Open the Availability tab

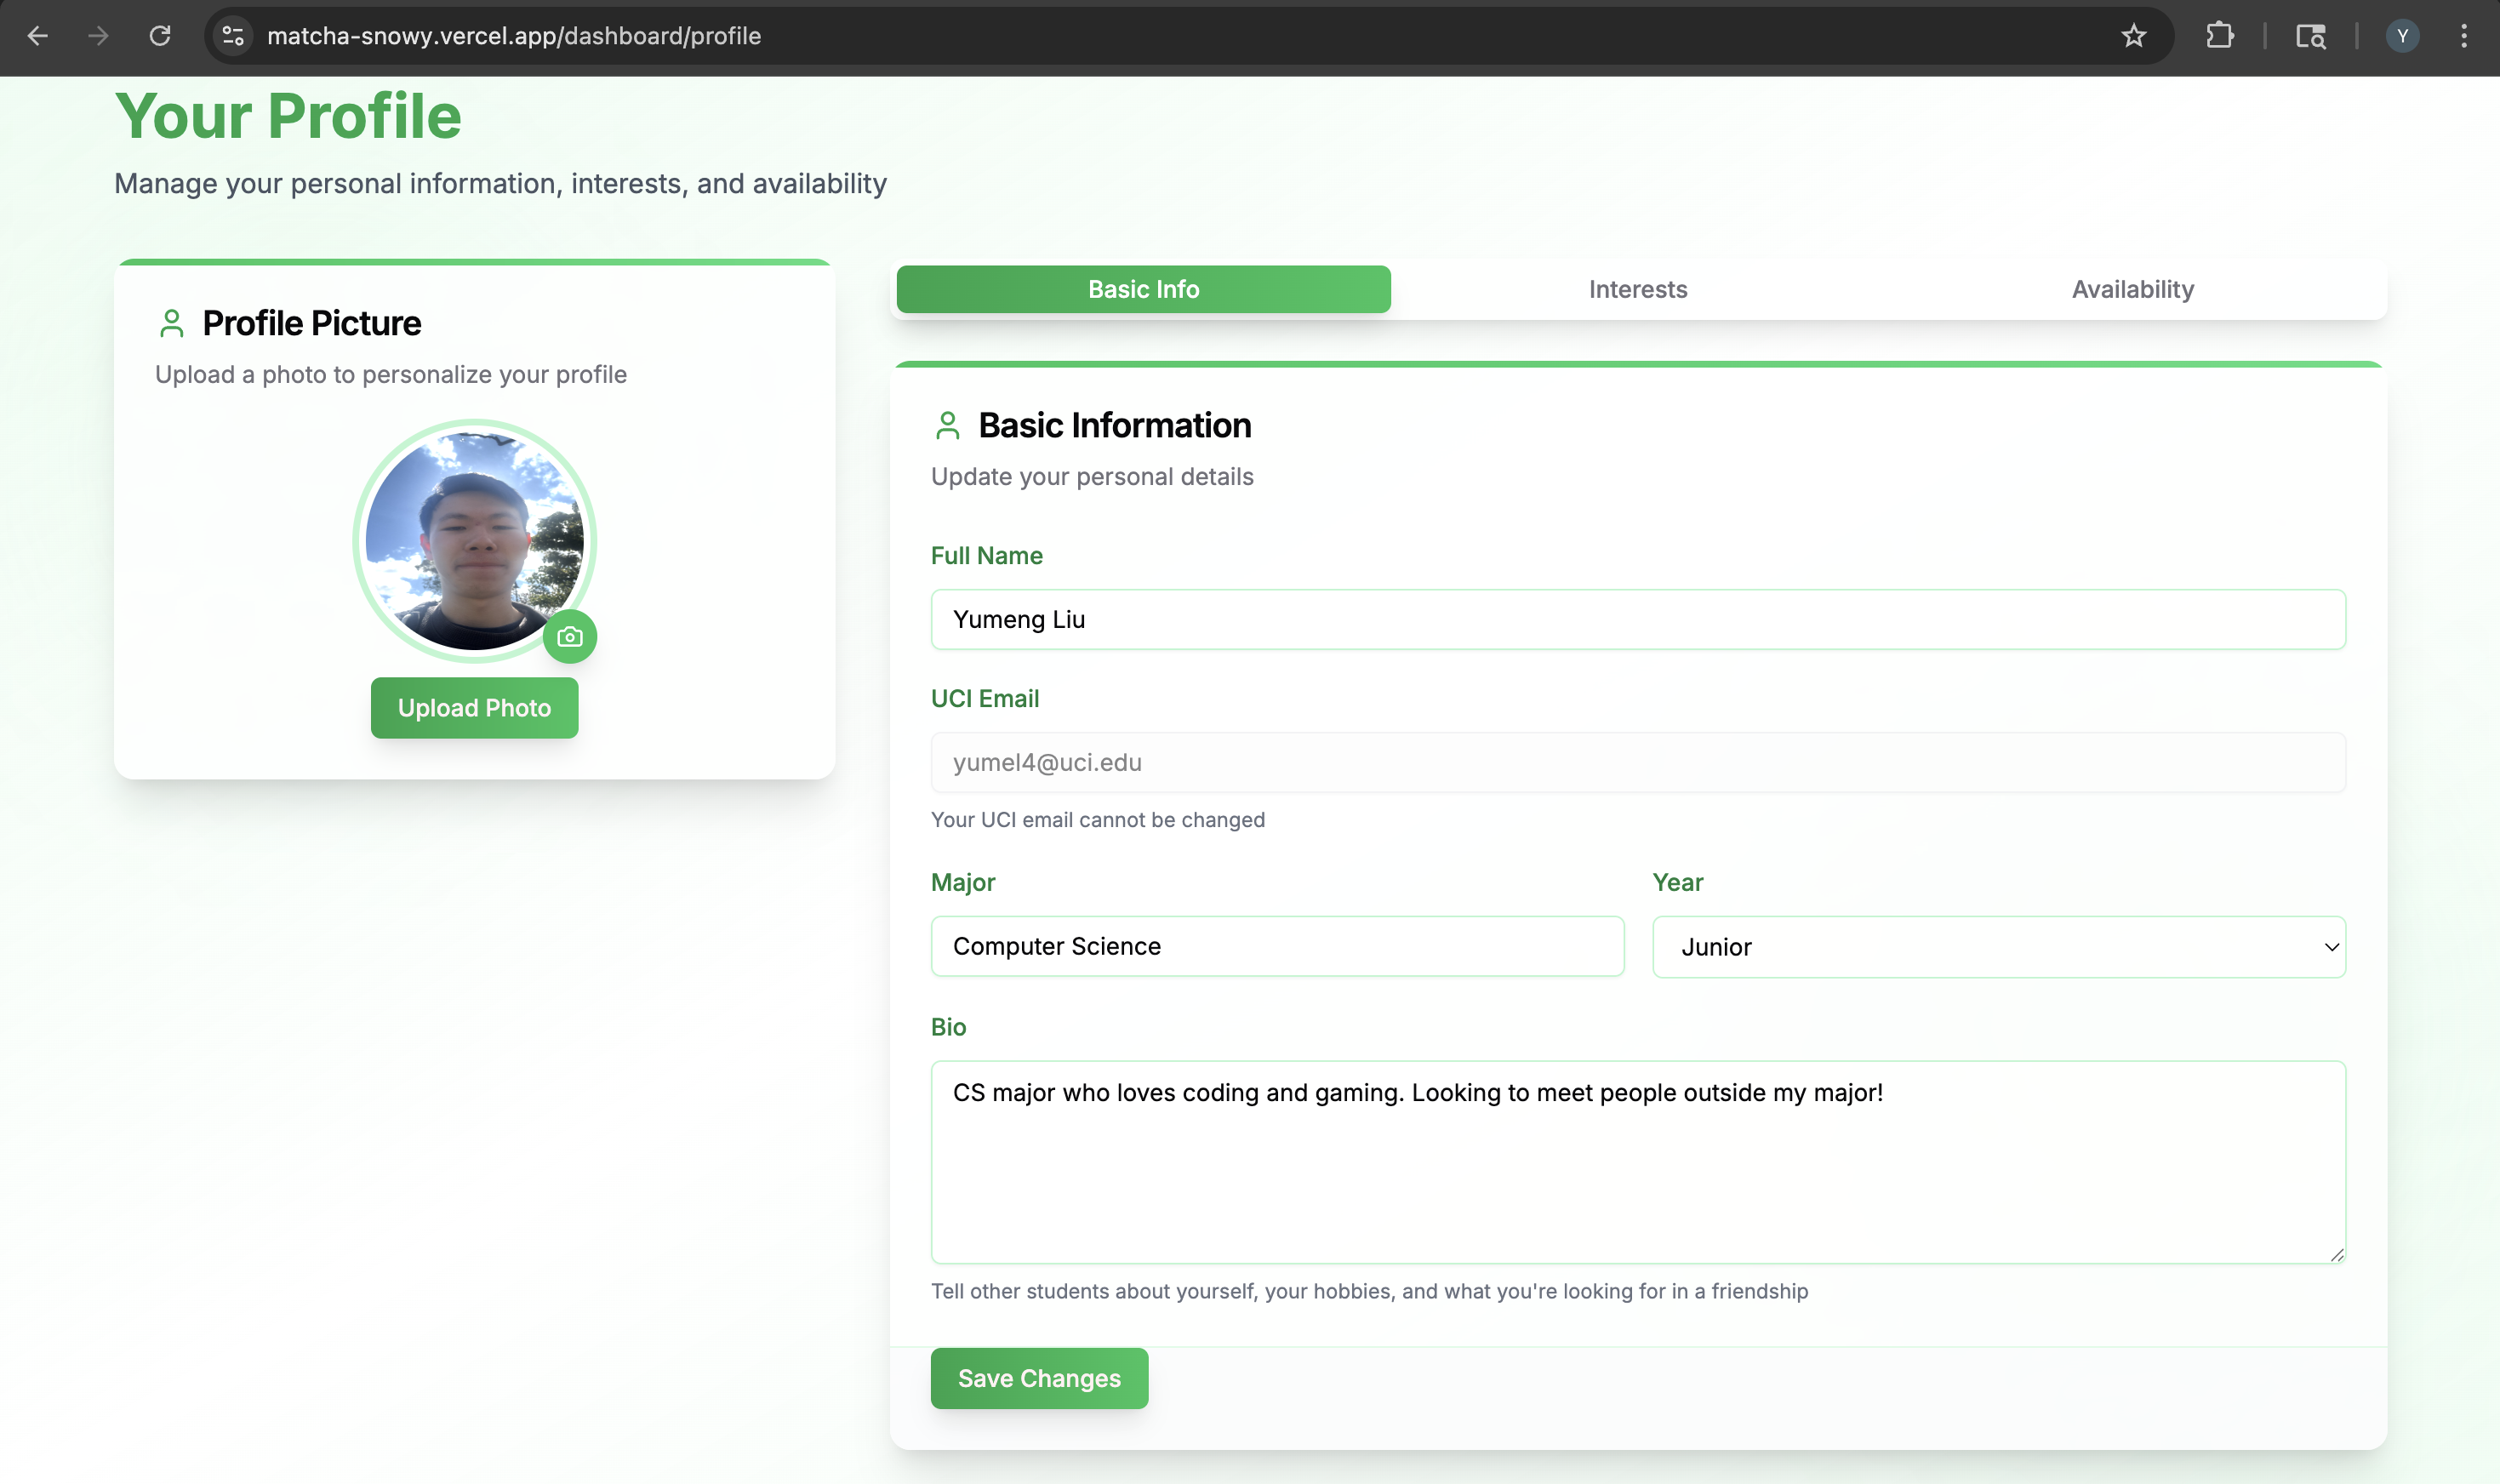[2132, 289]
